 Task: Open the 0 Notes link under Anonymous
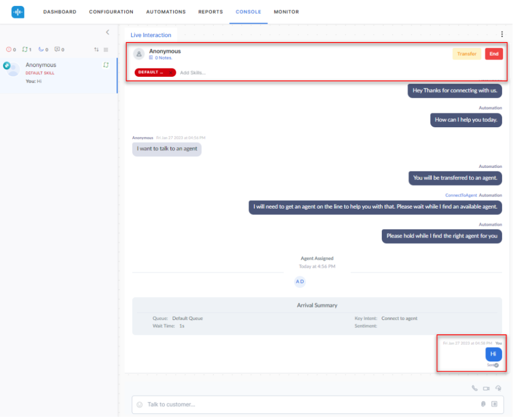click(x=161, y=58)
